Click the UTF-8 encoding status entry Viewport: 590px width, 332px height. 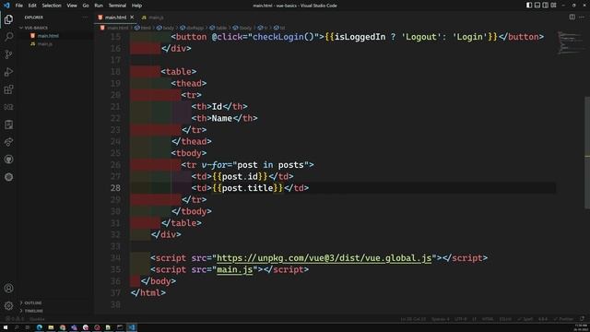pyautogui.click(x=461, y=319)
